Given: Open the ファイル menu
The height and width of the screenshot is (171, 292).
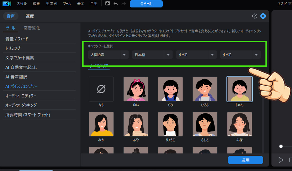Looking at the screenshot, I should 22,4.
